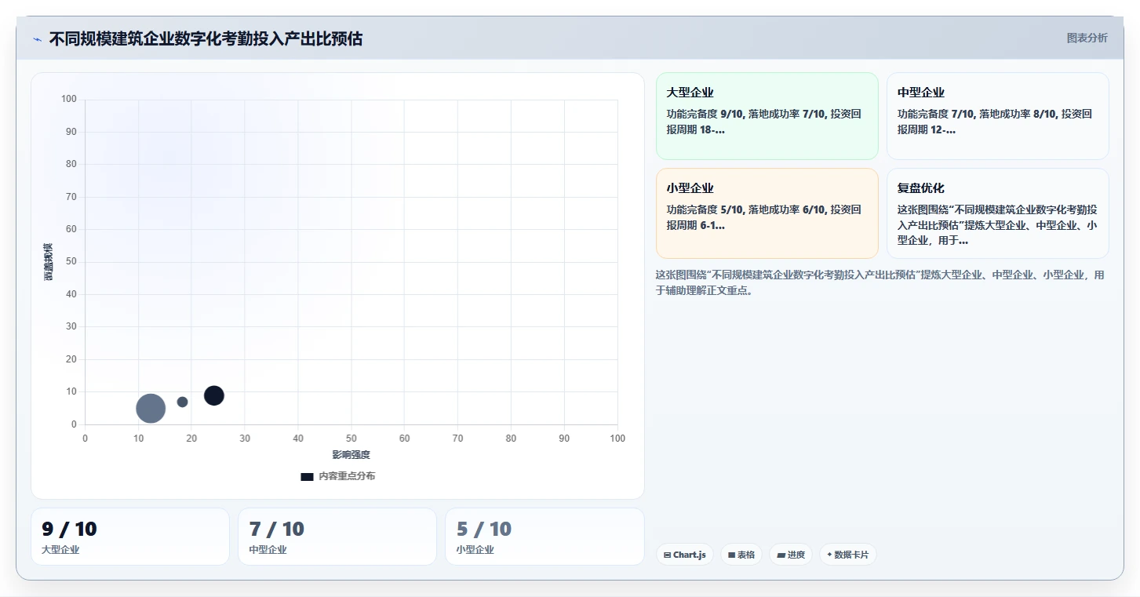
Task: Open the 小型企业 orange summary card
Action: click(767, 213)
